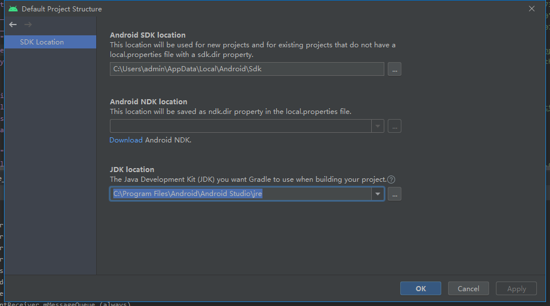Click the Android Studio logo in title bar
The width and height of the screenshot is (550, 306).
coord(13,9)
